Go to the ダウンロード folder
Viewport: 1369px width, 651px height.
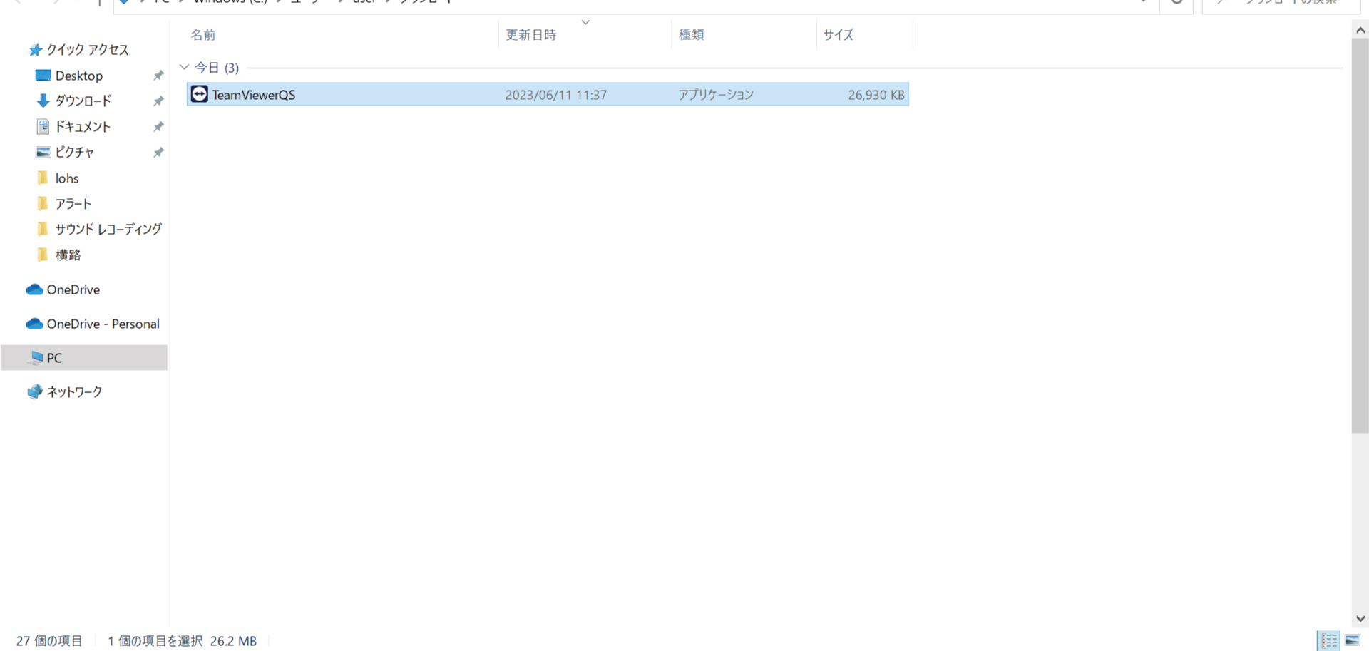83,101
